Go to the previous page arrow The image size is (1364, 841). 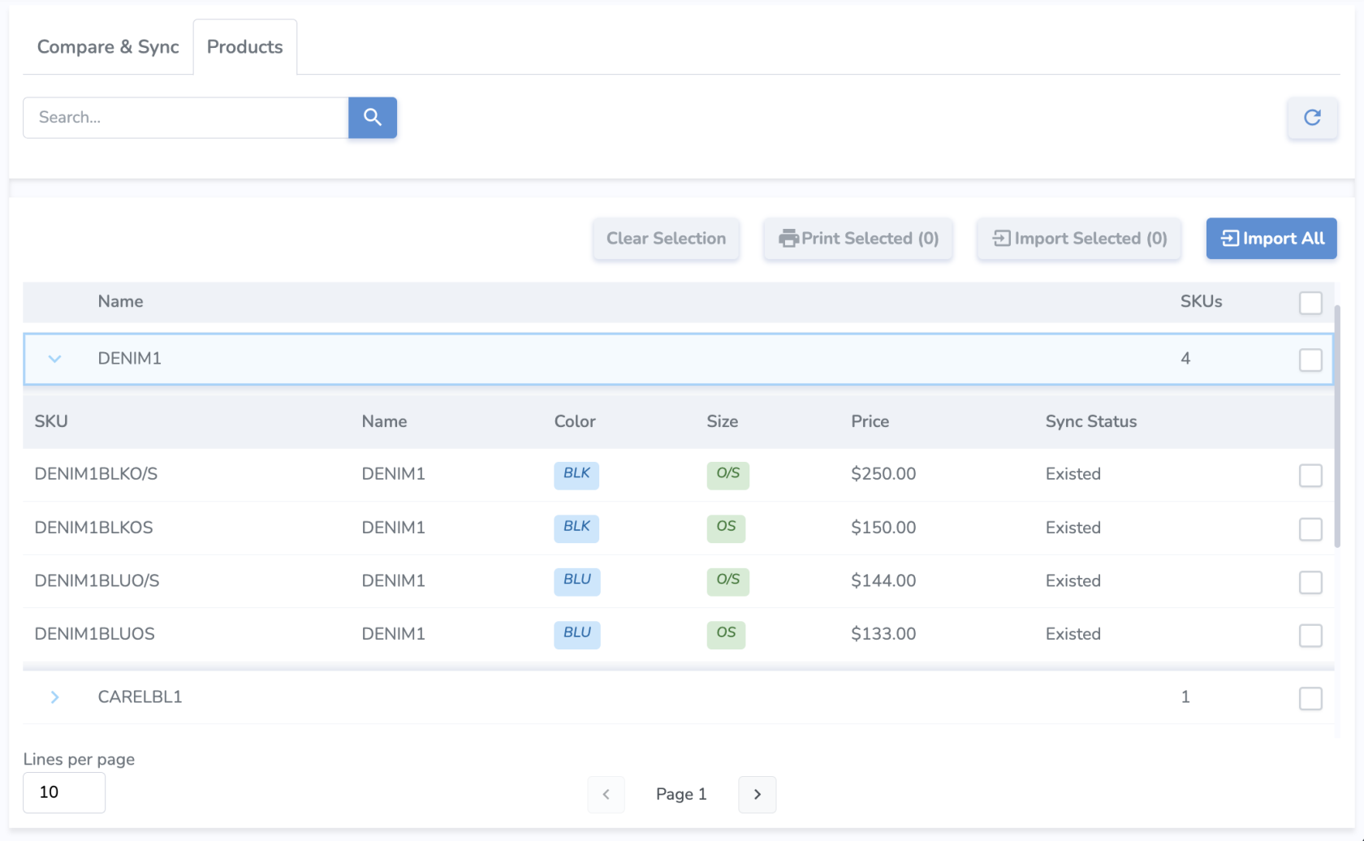pos(606,795)
